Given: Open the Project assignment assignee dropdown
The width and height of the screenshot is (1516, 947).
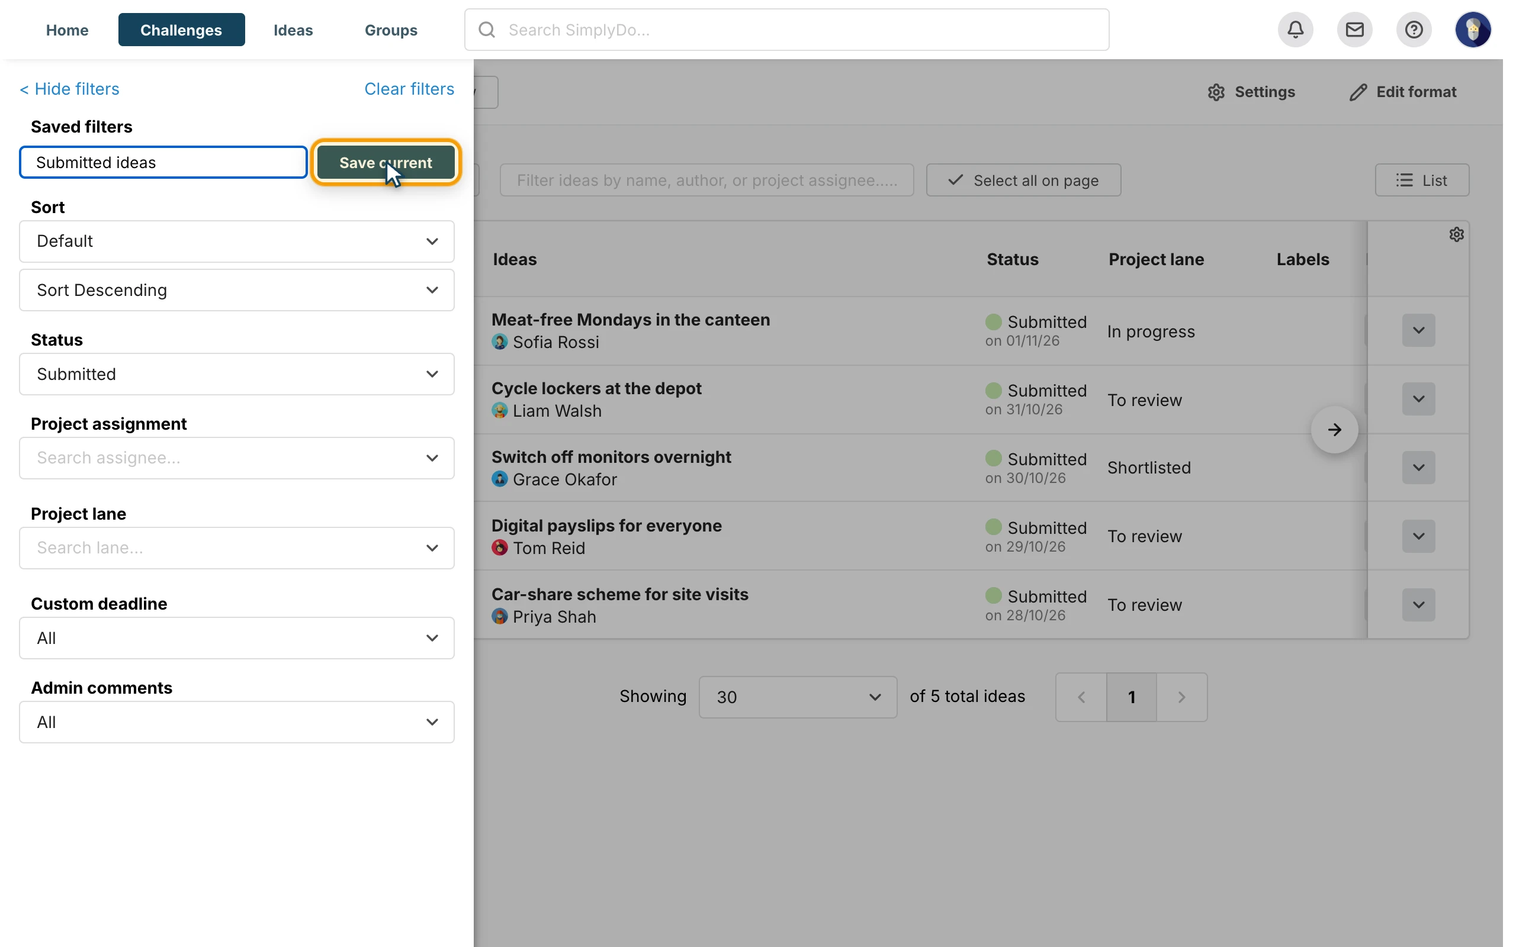Looking at the screenshot, I should point(237,458).
